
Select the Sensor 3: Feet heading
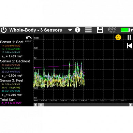pyautogui.click(x=12, y=80)
